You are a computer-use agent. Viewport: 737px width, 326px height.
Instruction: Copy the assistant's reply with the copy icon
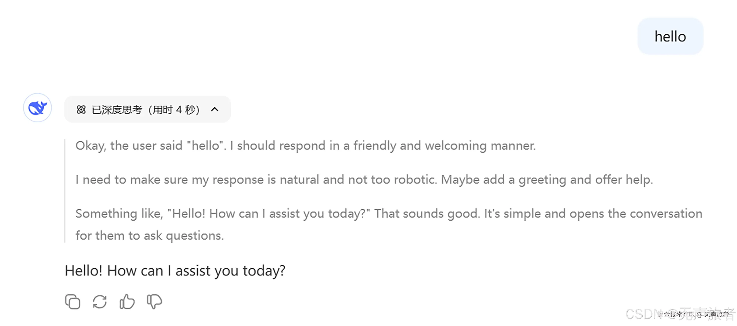click(x=73, y=302)
